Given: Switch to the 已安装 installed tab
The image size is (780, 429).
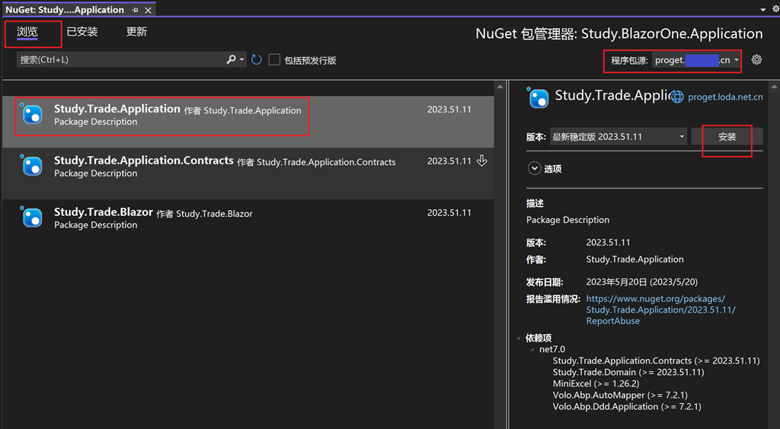Looking at the screenshot, I should [x=82, y=32].
